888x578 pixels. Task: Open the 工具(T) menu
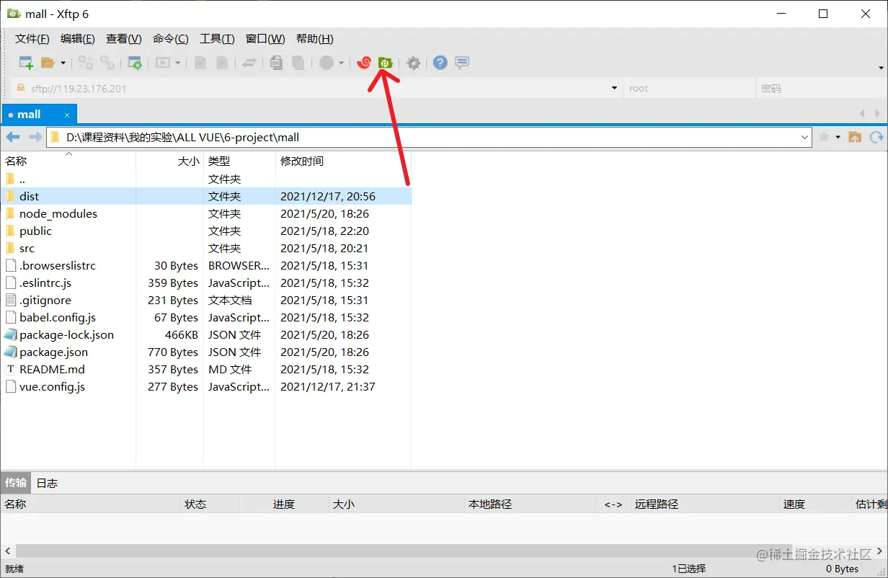pos(217,39)
